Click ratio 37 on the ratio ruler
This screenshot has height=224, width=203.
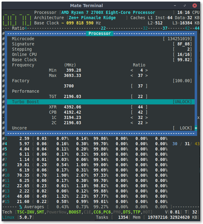coord(165,28)
